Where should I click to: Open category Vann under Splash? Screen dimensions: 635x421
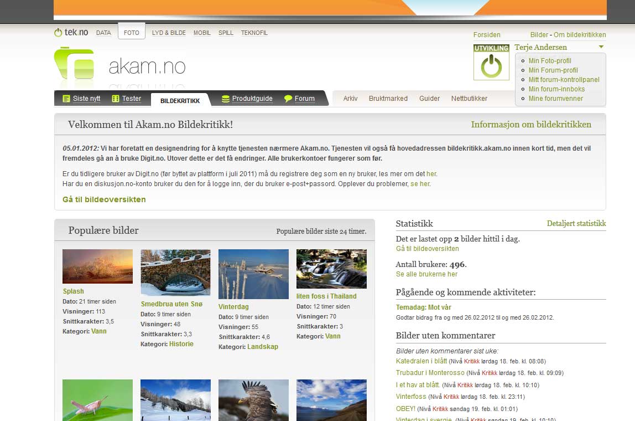coord(99,331)
